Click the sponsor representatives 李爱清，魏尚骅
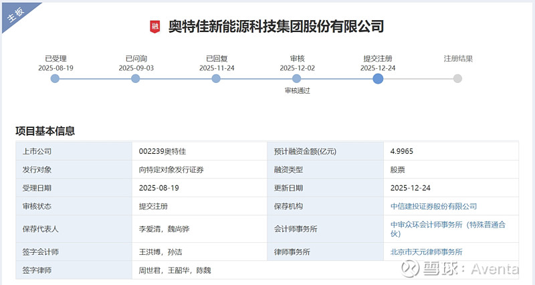This screenshot has width=535, height=285. [164, 229]
